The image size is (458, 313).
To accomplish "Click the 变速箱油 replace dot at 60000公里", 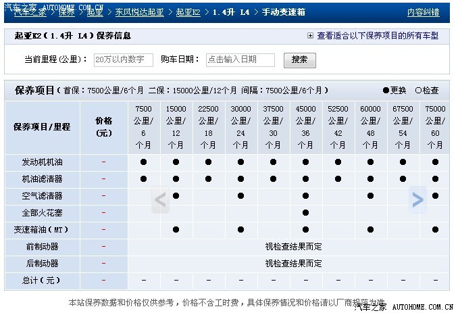I will (x=371, y=230).
